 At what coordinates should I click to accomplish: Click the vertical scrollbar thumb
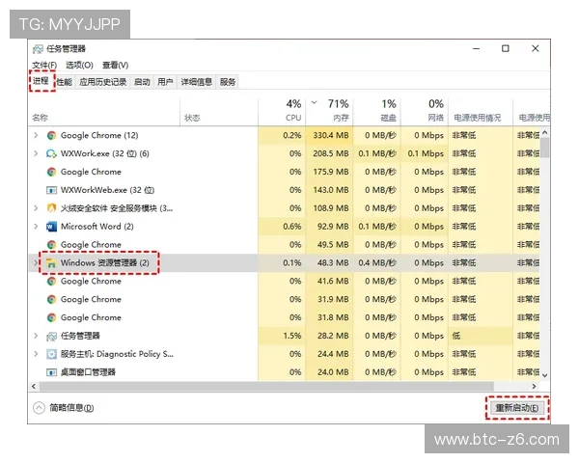[545, 148]
